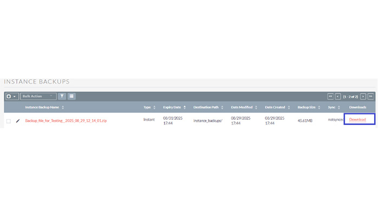
Task: Check the backup row checkbox
Action: [x=9, y=121]
